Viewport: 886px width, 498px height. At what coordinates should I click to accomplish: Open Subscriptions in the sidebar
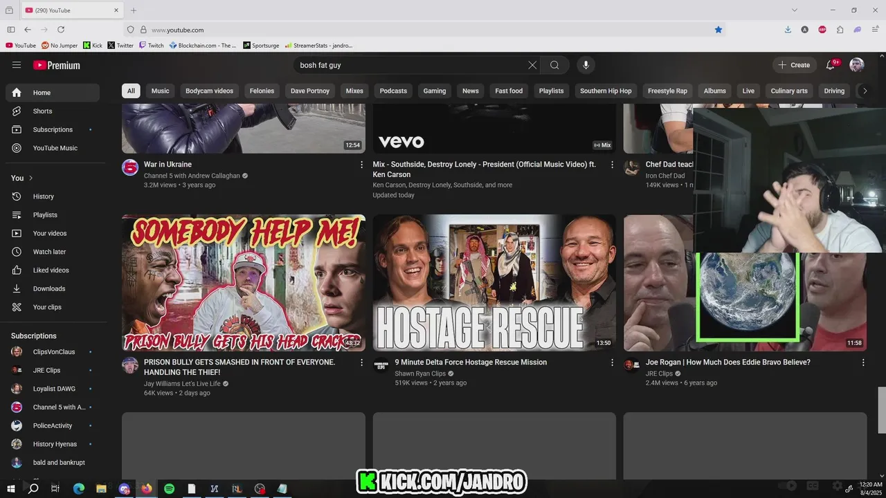tap(53, 129)
